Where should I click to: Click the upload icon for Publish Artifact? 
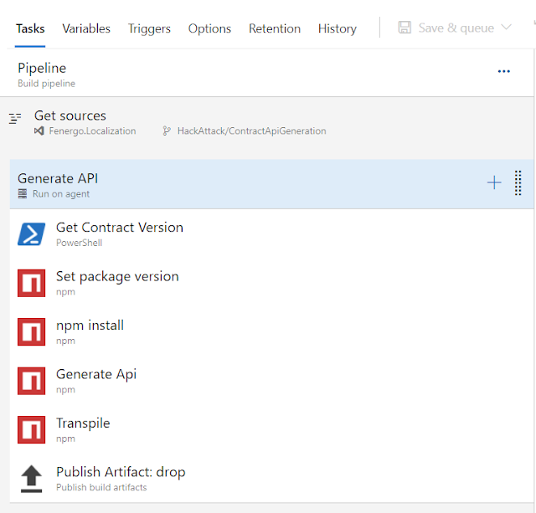[32, 479]
